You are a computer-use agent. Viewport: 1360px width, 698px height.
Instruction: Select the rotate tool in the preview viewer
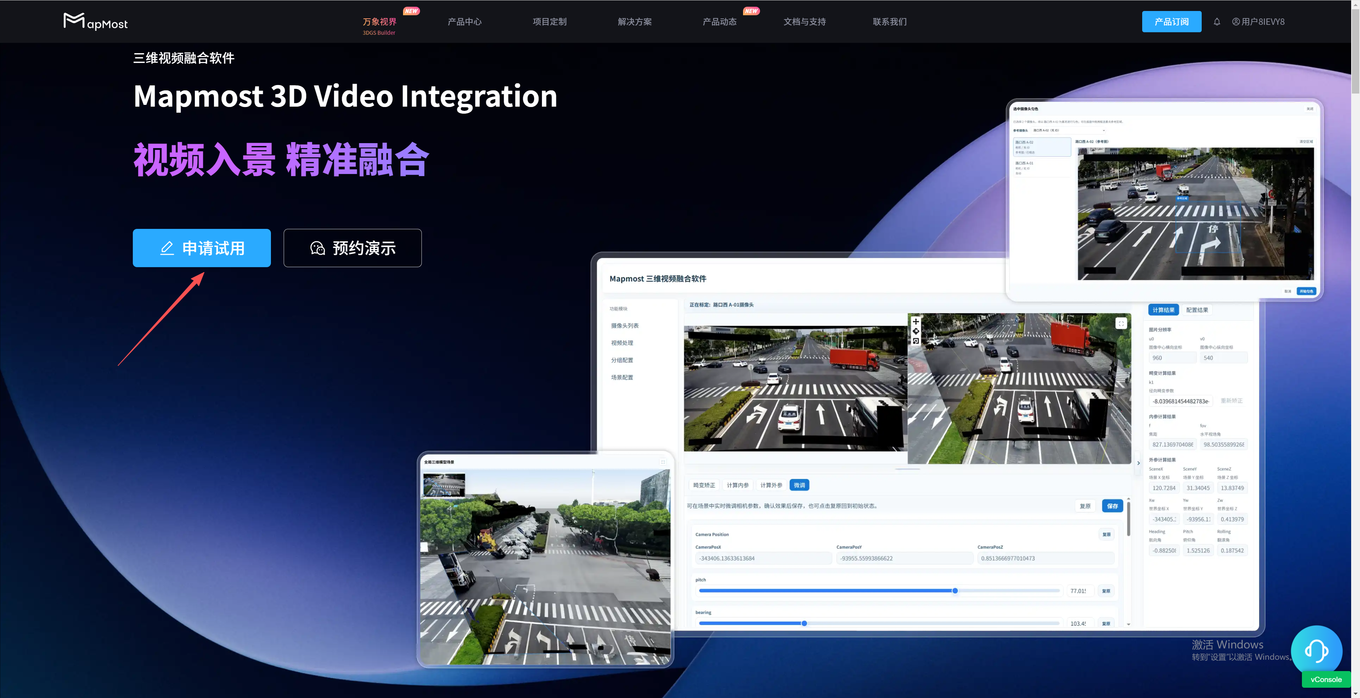point(916,331)
